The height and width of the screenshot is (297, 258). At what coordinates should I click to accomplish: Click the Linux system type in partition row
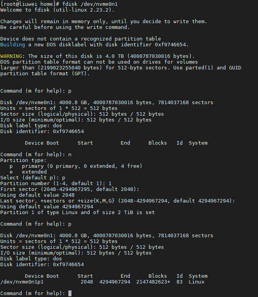pyautogui.click(x=196, y=282)
